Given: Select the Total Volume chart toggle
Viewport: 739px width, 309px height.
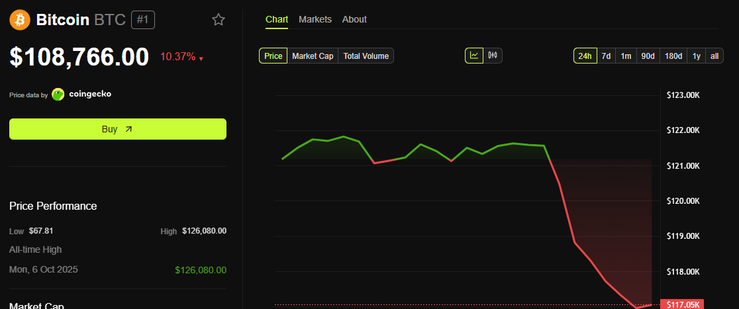Looking at the screenshot, I should coord(366,56).
